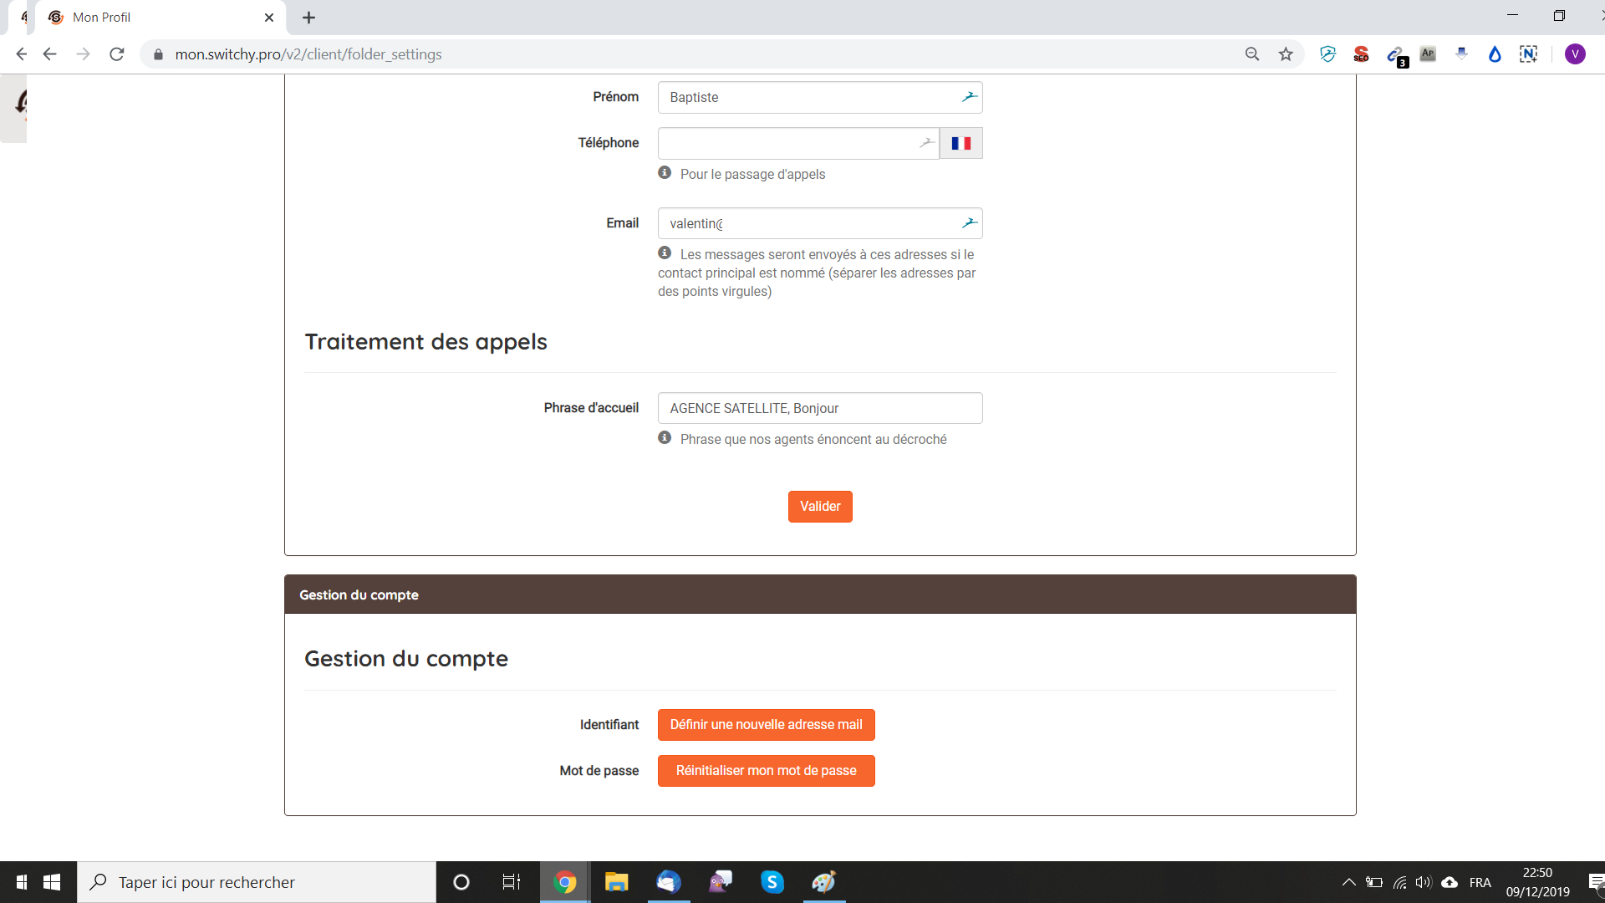The image size is (1605, 903).
Task: Open the teal shield extension
Action: coord(1327,54)
